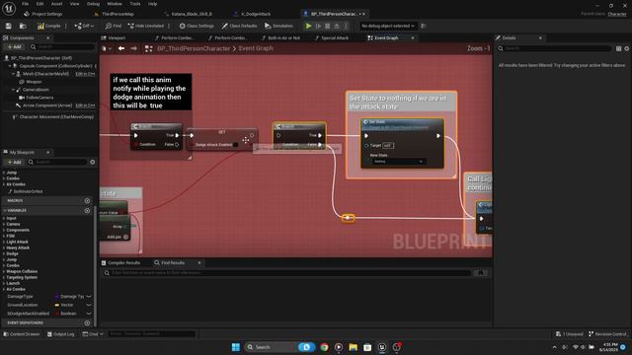Click the Find toolbar button
Viewport: 632px width, 355px height.
pyautogui.click(x=114, y=26)
